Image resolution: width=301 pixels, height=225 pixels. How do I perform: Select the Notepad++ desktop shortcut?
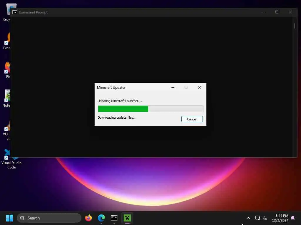pyautogui.click(x=6, y=98)
